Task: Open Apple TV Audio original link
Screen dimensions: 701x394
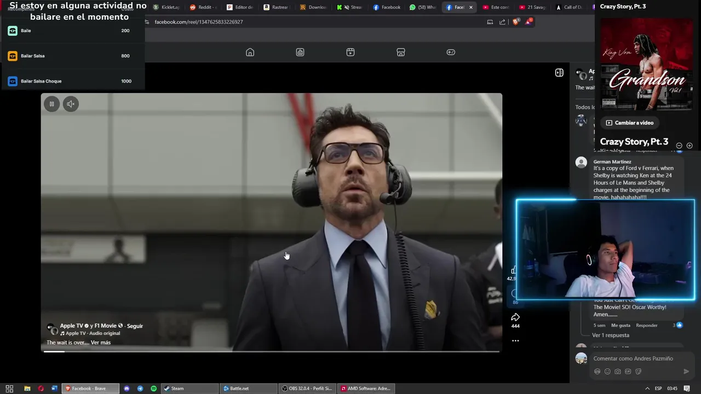Action: pyautogui.click(x=93, y=333)
